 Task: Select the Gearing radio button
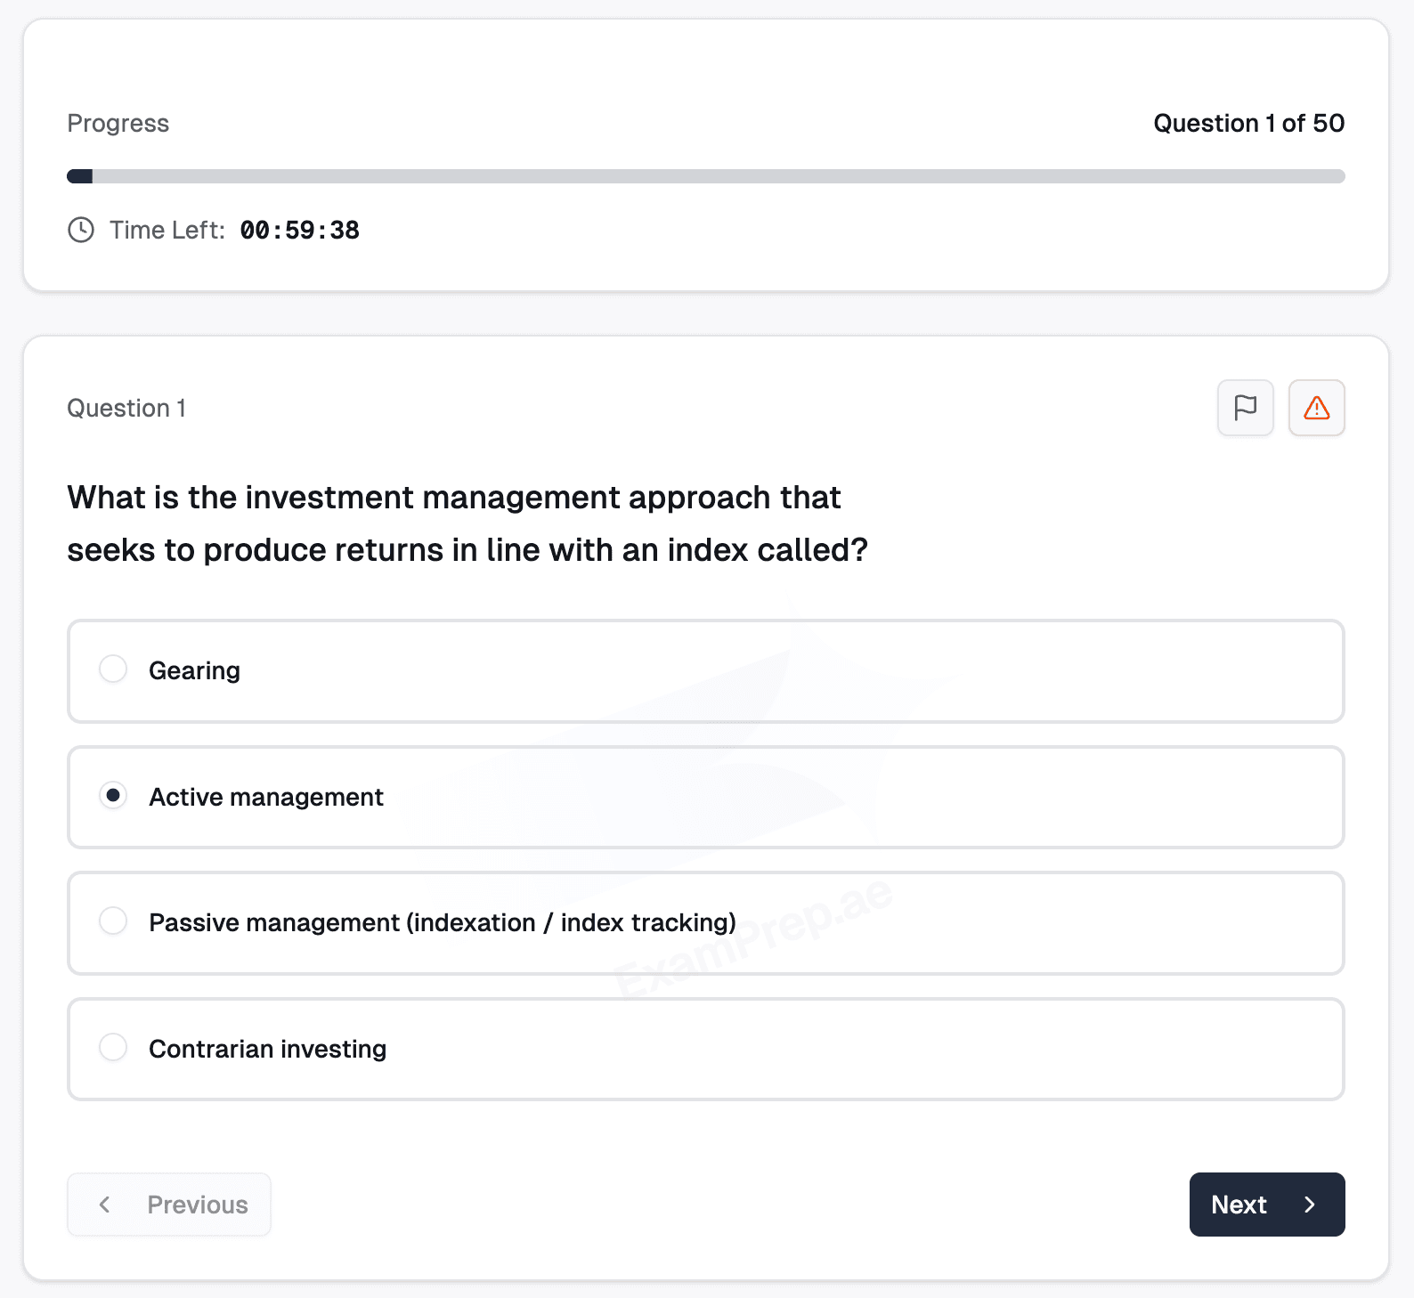(x=113, y=669)
